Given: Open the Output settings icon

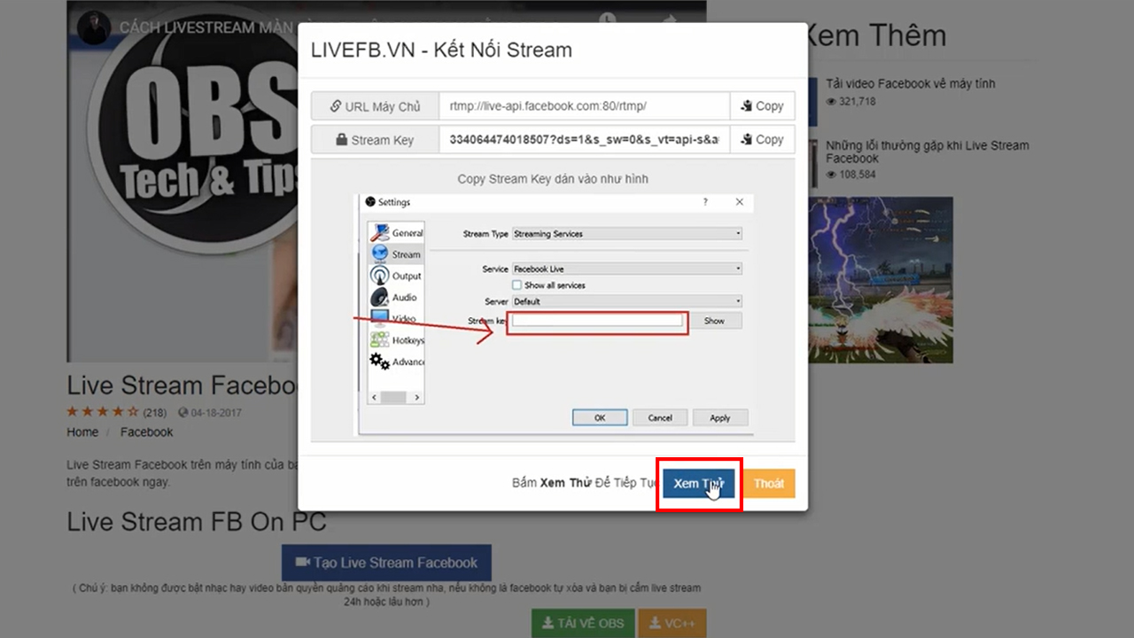Looking at the screenshot, I should pyautogui.click(x=380, y=276).
